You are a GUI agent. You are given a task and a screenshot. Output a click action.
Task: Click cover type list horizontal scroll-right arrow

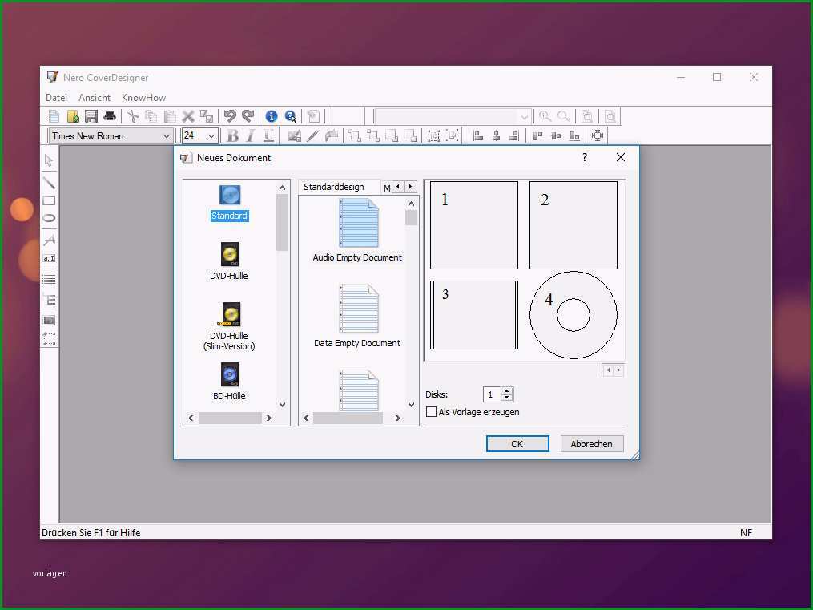[269, 418]
